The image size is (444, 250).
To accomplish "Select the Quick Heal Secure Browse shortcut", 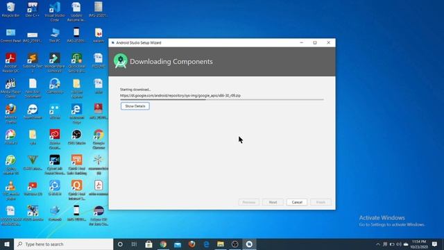I will [x=77, y=62].
